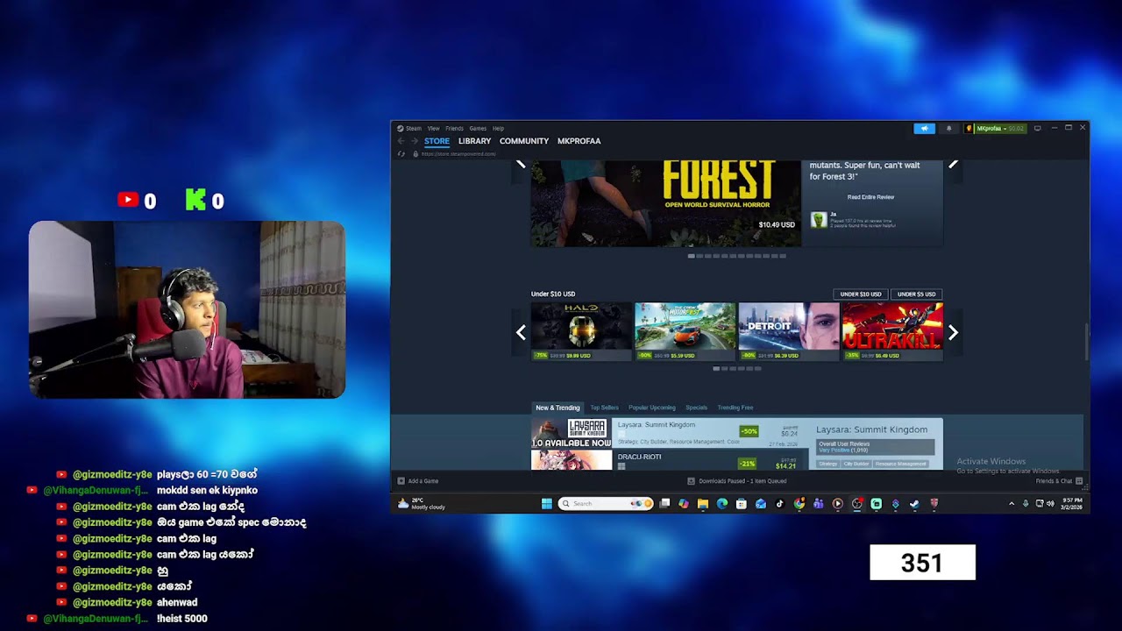Open The Crew Motorfest game capsule
Image resolution: width=1122 pixels, height=631 pixels.
(x=685, y=331)
